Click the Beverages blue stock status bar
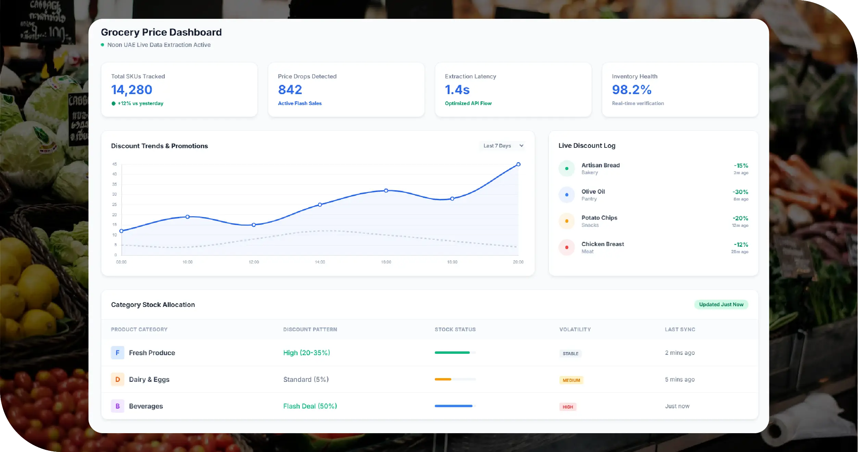Image resolution: width=858 pixels, height=452 pixels. click(x=453, y=406)
